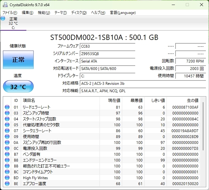
Task: Open the 編集(E) menu
Action: [x=28, y=13]
